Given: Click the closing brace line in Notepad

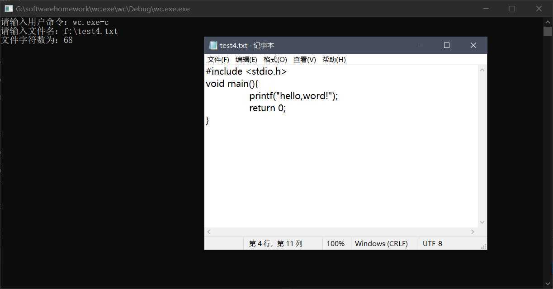Looking at the screenshot, I should (208, 120).
